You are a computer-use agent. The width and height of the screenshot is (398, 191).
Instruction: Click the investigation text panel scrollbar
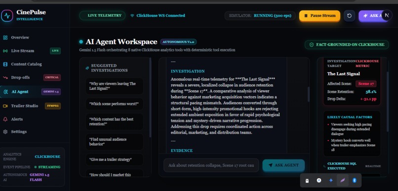[309, 94]
